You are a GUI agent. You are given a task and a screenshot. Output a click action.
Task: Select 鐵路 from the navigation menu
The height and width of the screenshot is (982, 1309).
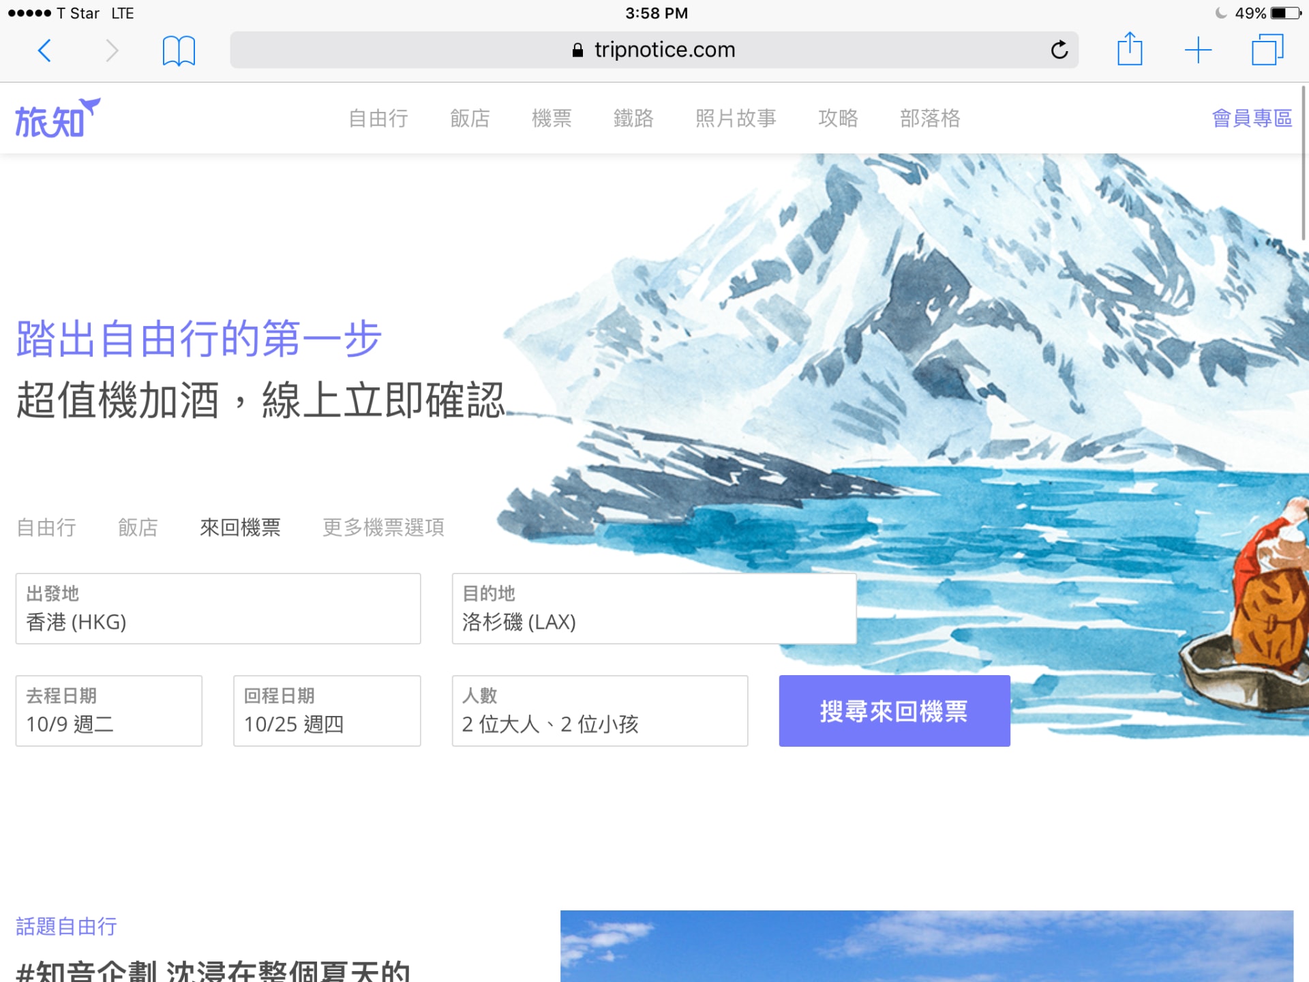pos(634,119)
